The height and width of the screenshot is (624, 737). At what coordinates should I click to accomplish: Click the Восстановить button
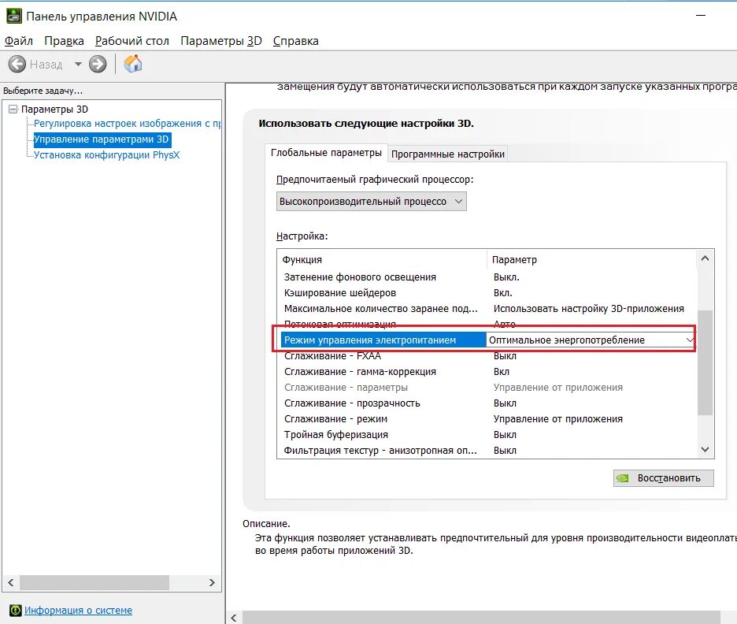[663, 478]
